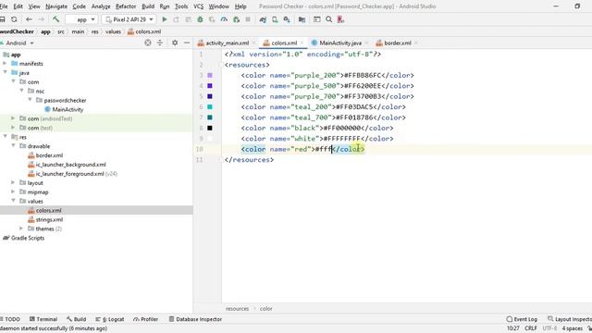This screenshot has width=592, height=333.
Task: Click the purple_200 color swatch in gutter
Action: 210,76
